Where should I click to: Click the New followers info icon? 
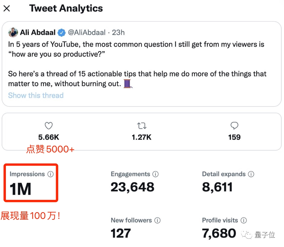point(157,220)
